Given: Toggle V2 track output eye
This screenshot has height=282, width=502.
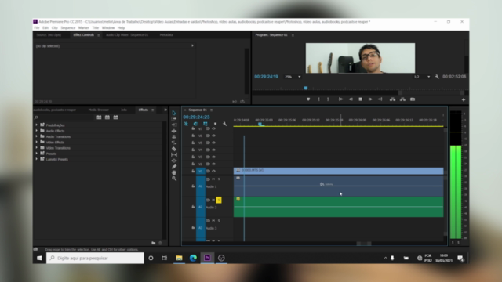Looking at the screenshot, I should point(213,164).
